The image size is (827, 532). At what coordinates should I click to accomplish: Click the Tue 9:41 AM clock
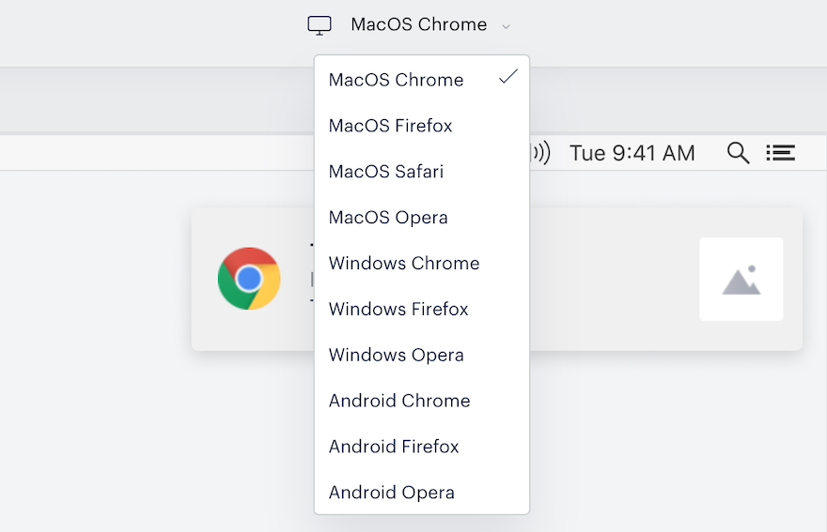tap(632, 153)
